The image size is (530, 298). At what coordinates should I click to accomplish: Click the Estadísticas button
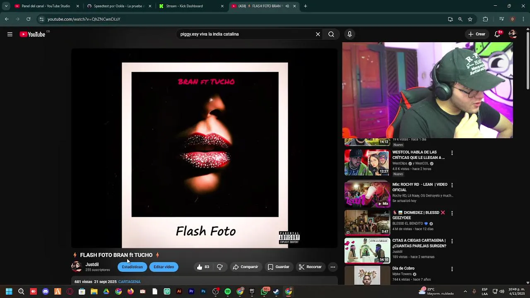coord(132,267)
